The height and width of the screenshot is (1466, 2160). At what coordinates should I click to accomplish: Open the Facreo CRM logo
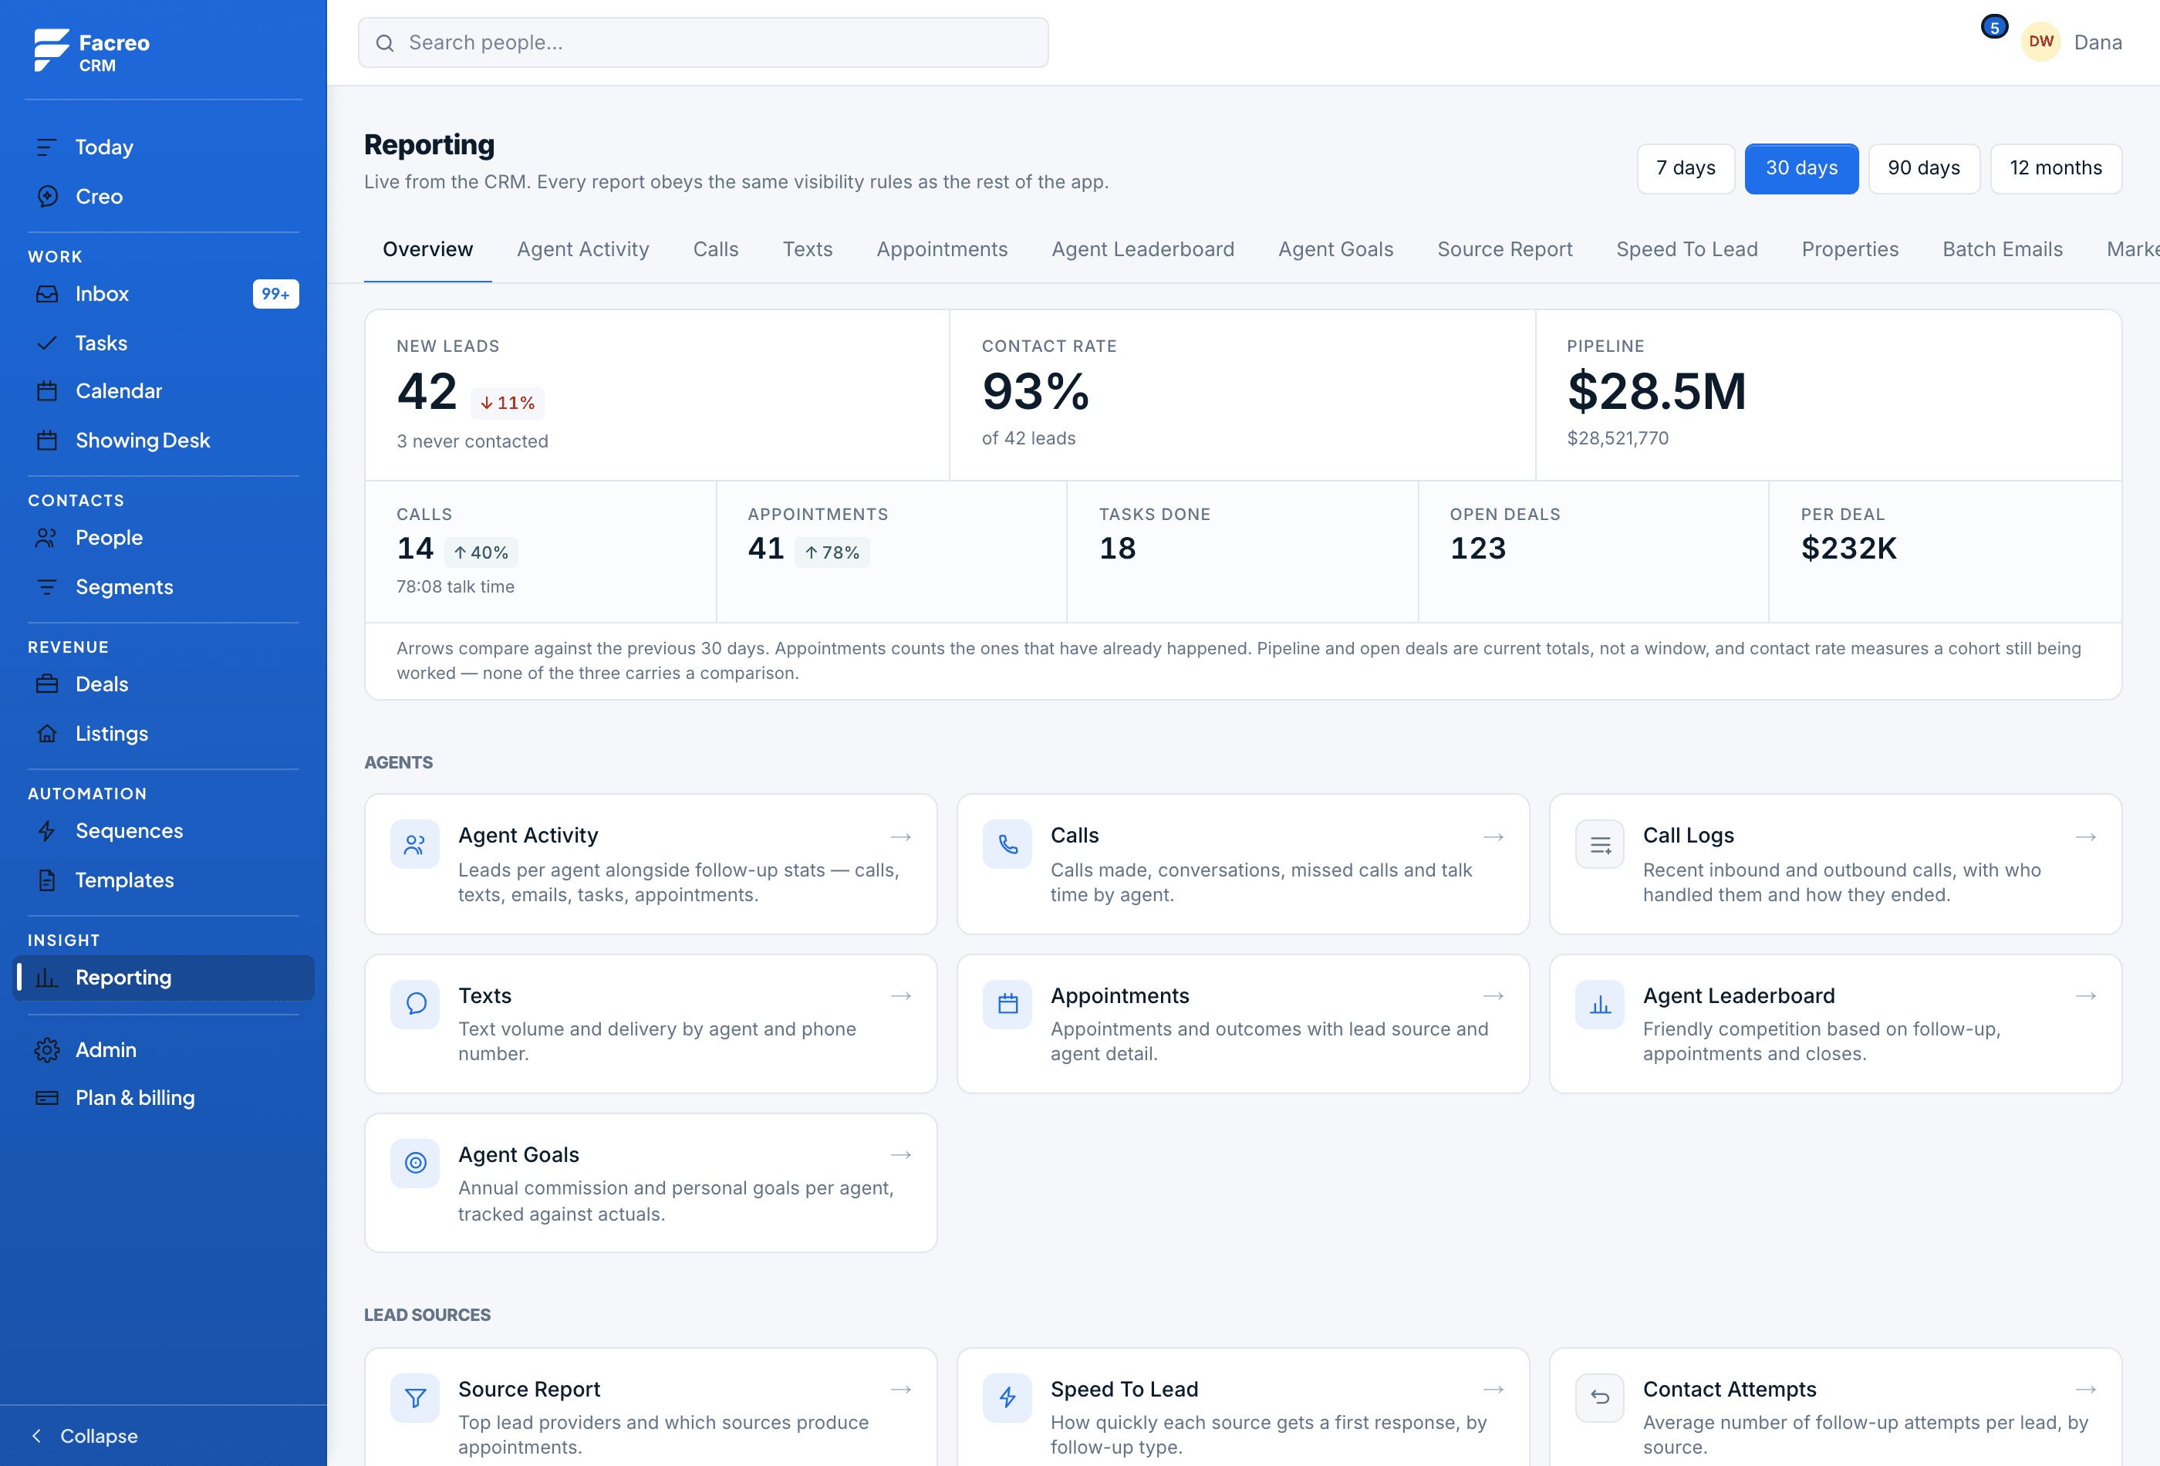(91, 51)
